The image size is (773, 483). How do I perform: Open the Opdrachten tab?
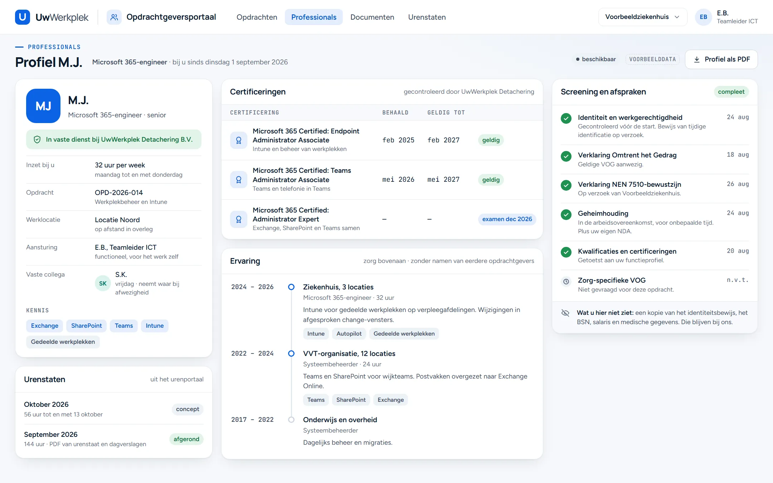coord(257,17)
